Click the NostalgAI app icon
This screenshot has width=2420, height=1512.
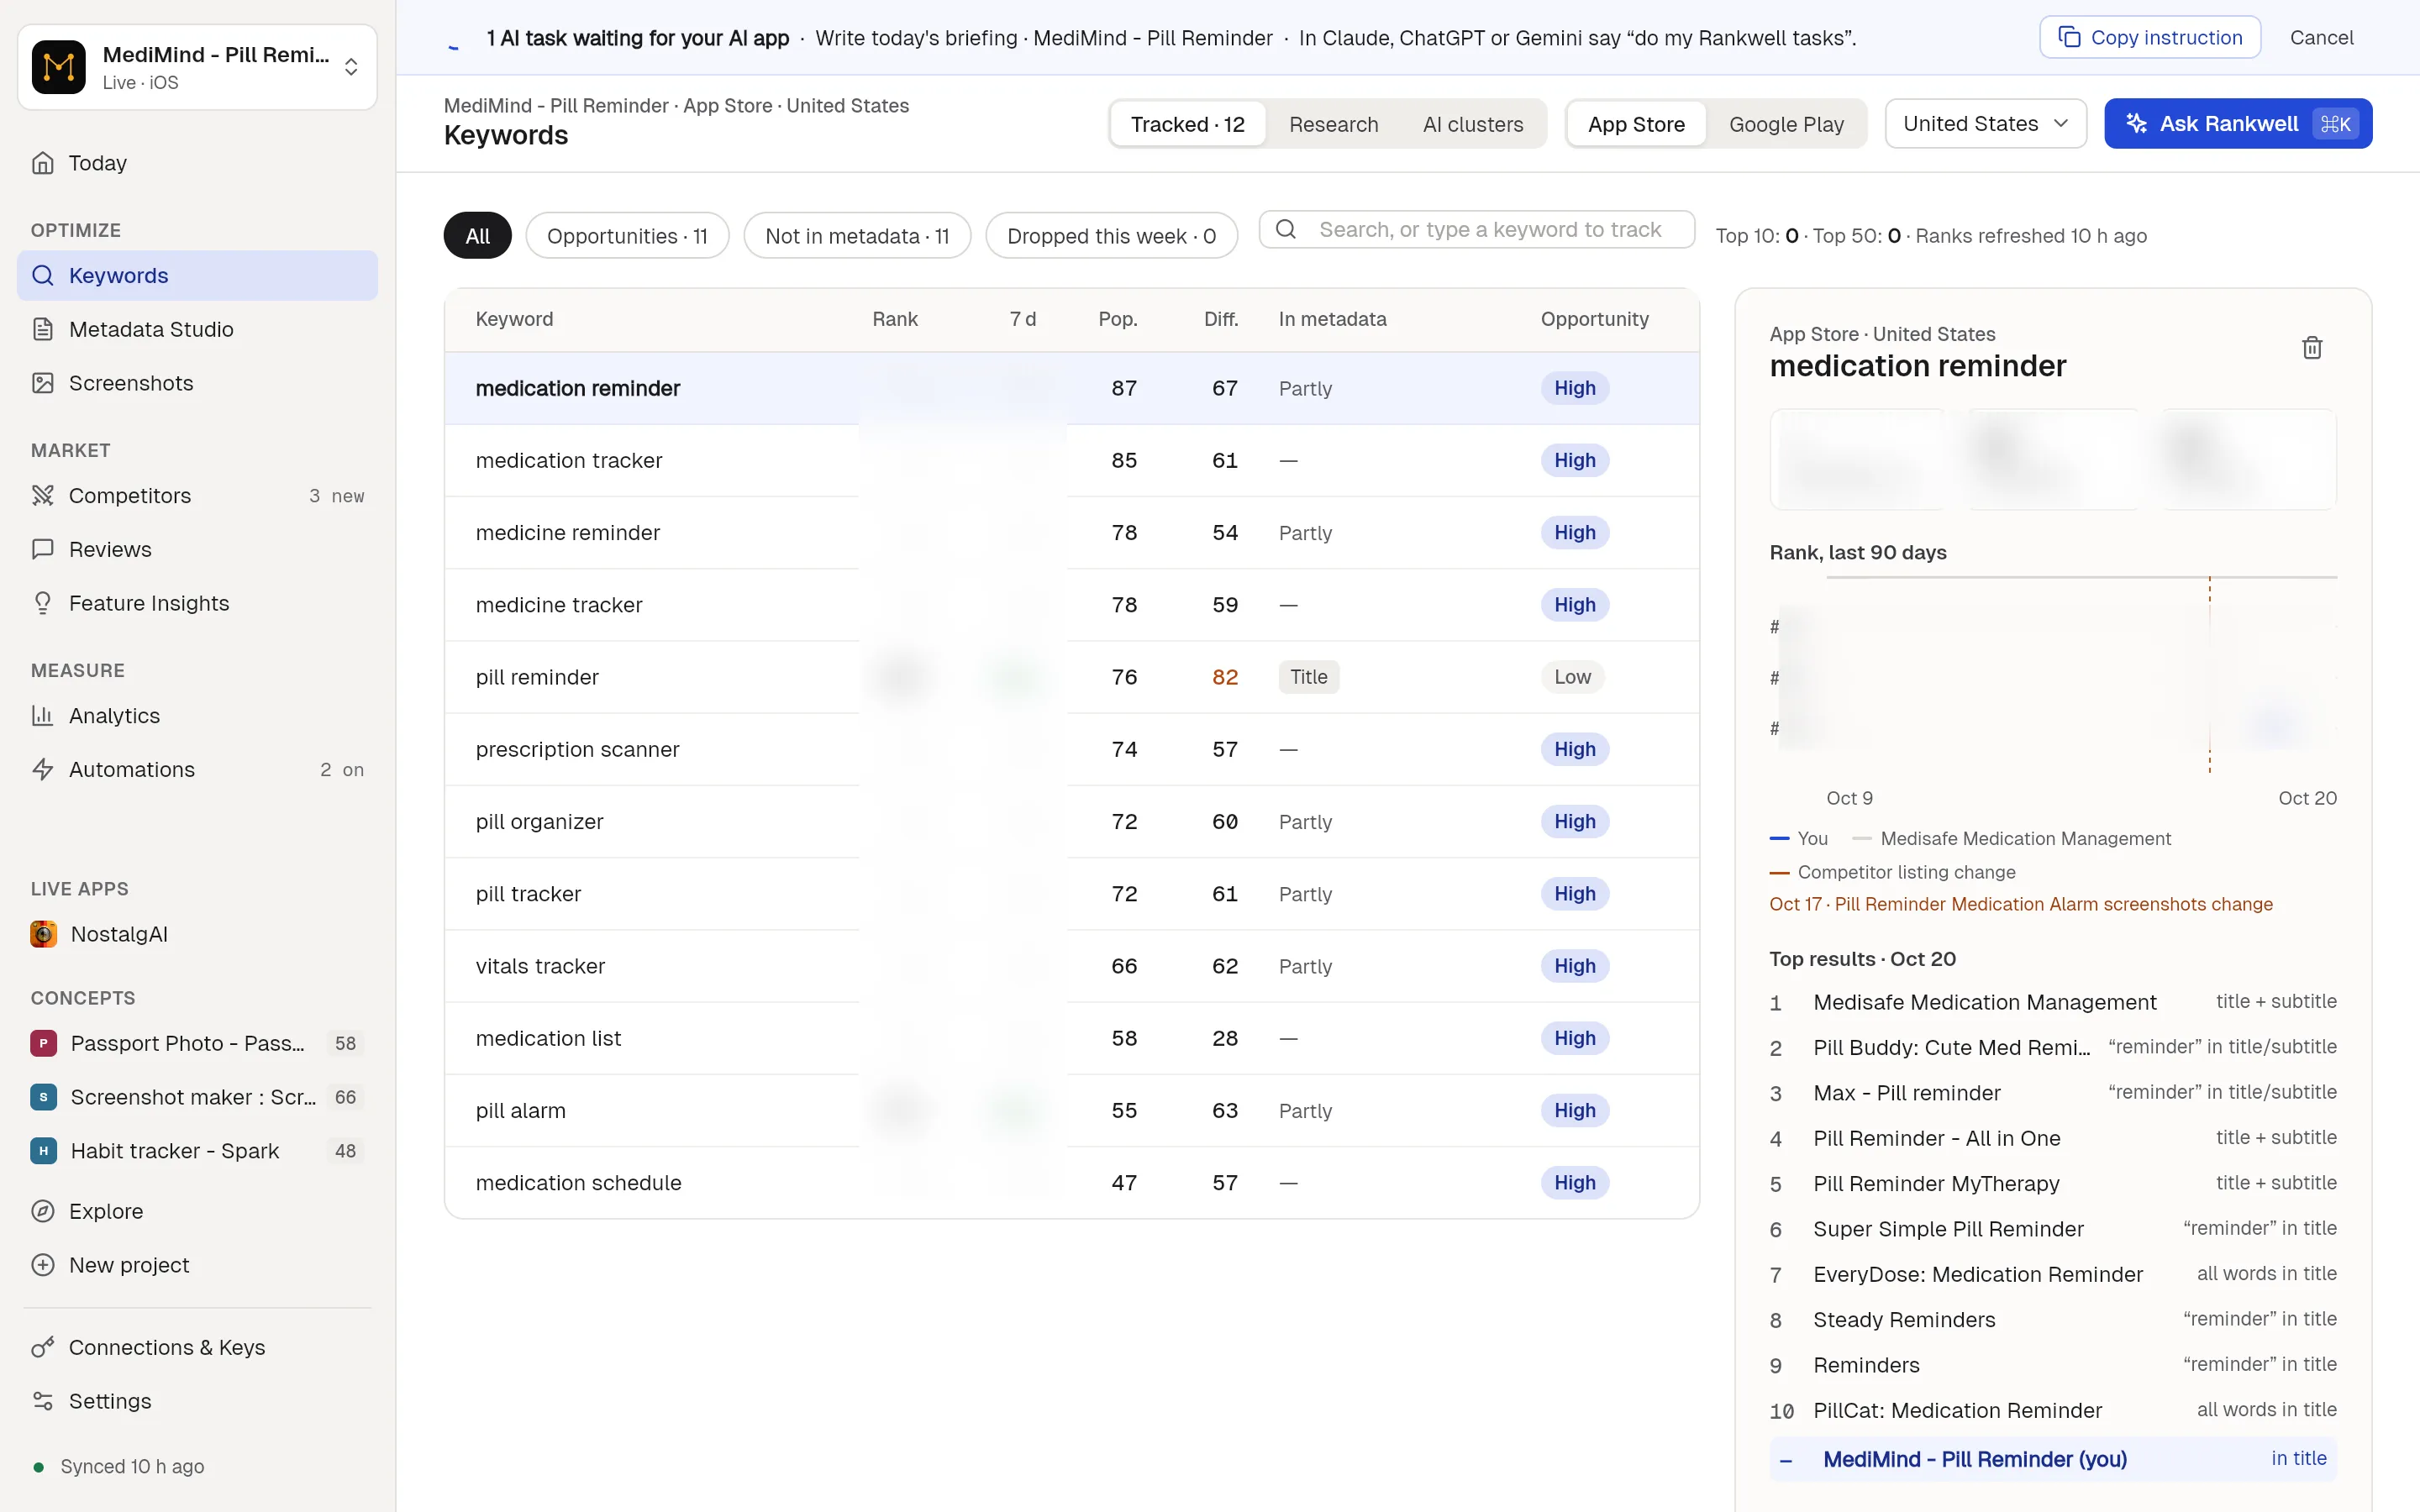coord(43,934)
